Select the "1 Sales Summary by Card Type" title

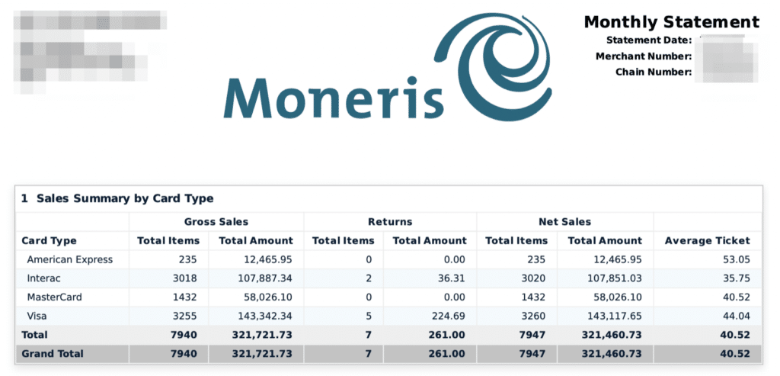pyautogui.click(x=117, y=199)
